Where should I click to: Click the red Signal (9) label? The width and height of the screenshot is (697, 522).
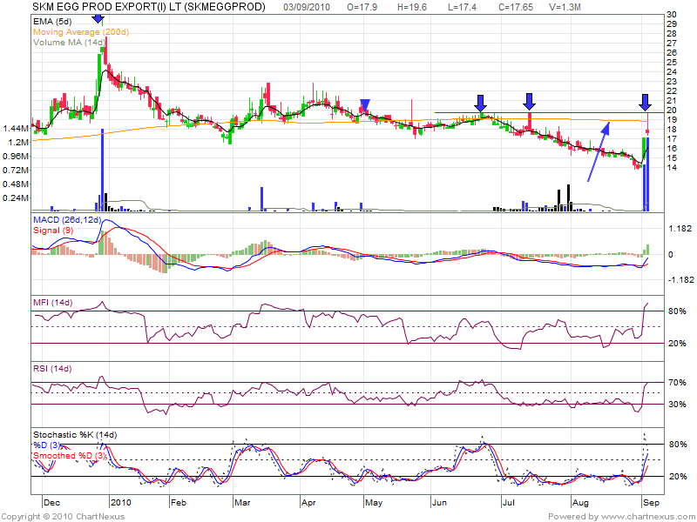(x=51, y=230)
